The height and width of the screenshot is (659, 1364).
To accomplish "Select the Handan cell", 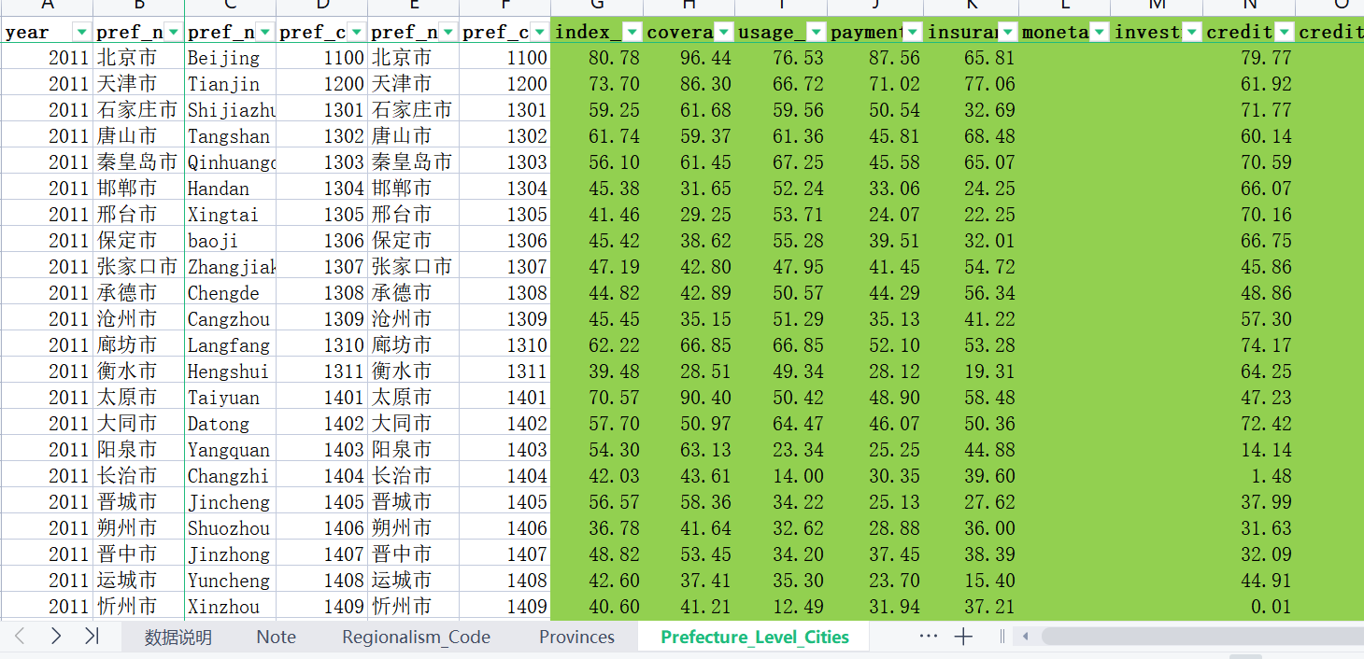I will tap(230, 189).
